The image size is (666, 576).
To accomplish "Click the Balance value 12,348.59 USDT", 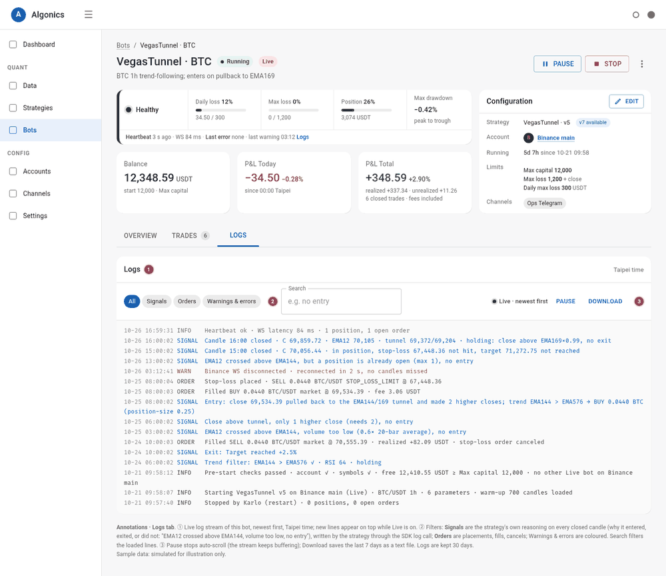I will click(158, 178).
